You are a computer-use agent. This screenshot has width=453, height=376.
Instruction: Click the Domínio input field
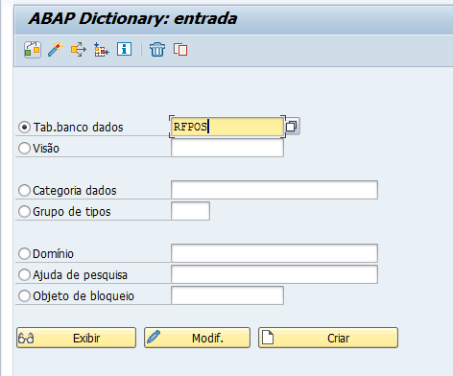click(x=274, y=253)
